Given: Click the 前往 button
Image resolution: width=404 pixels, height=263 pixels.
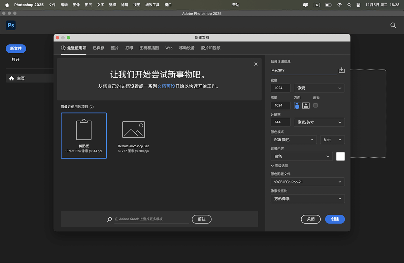Looking at the screenshot, I should (x=202, y=219).
